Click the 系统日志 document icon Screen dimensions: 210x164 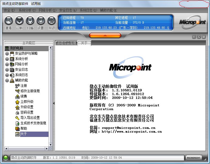[x=12, y=75]
